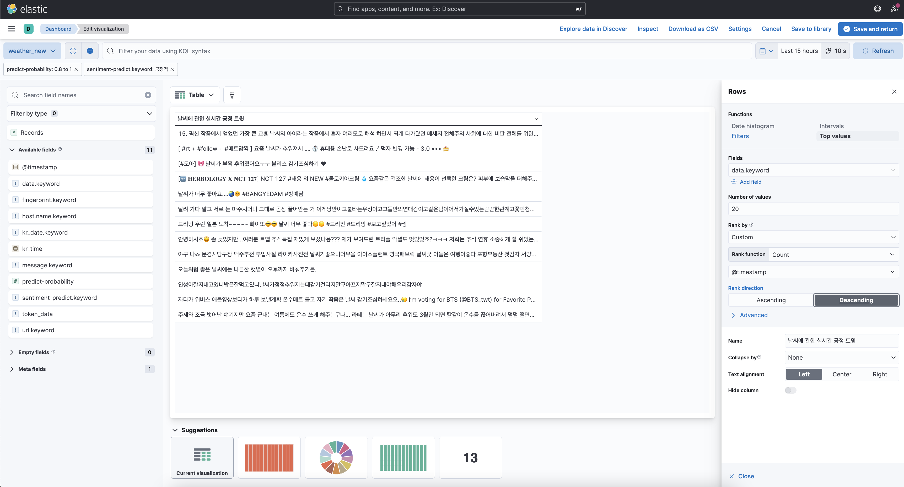The width and height of the screenshot is (904, 487).
Task: Open the calendar quick date menu
Action: tap(766, 51)
